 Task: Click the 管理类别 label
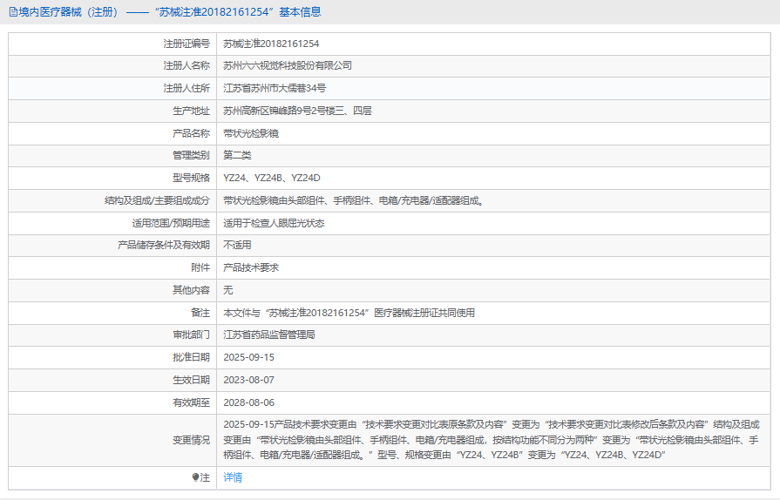pyautogui.click(x=191, y=155)
